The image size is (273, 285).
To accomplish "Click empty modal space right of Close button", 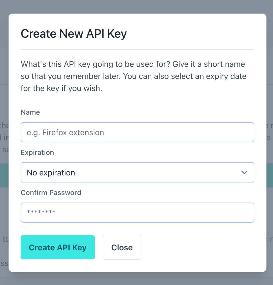I will [x=201, y=247].
